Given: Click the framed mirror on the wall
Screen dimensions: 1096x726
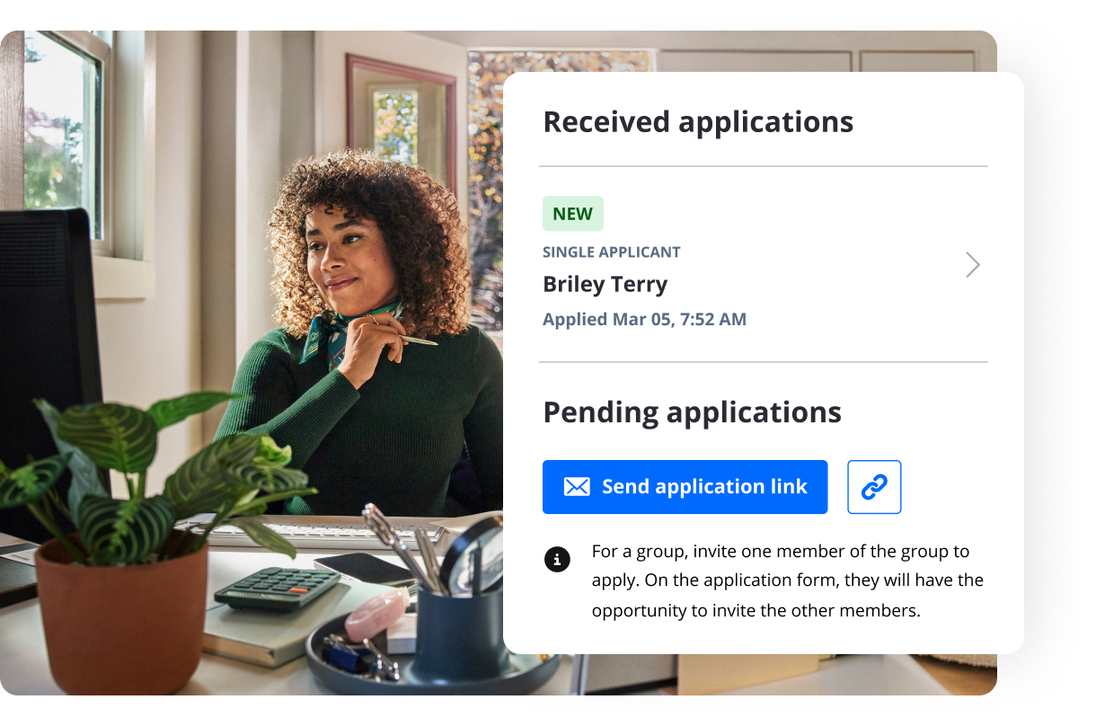Looking at the screenshot, I should (x=401, y=126).
